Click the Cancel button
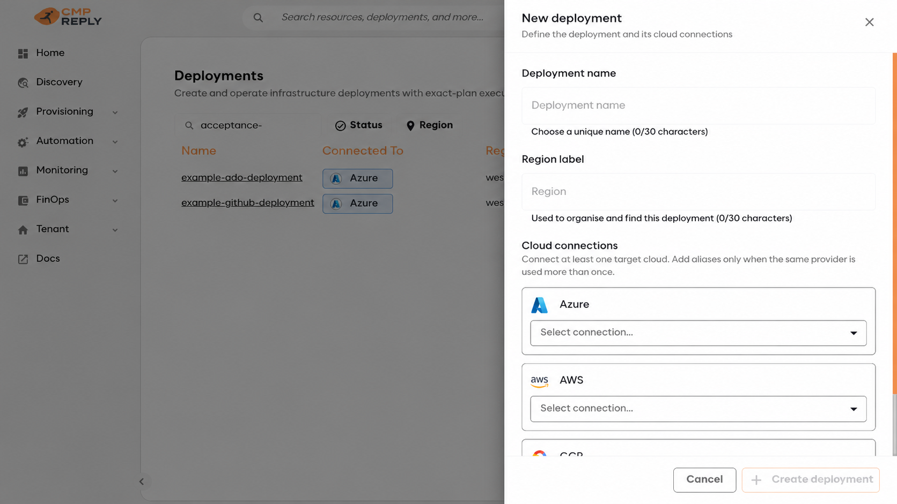This screenshot has height=504, width=897. [x=704, y=480]
